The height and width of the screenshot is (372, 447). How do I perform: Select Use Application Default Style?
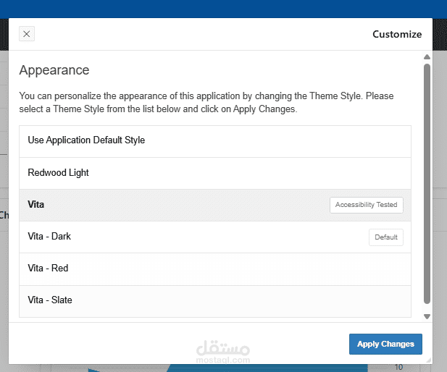pyautogui.click(x=86, y=140)
